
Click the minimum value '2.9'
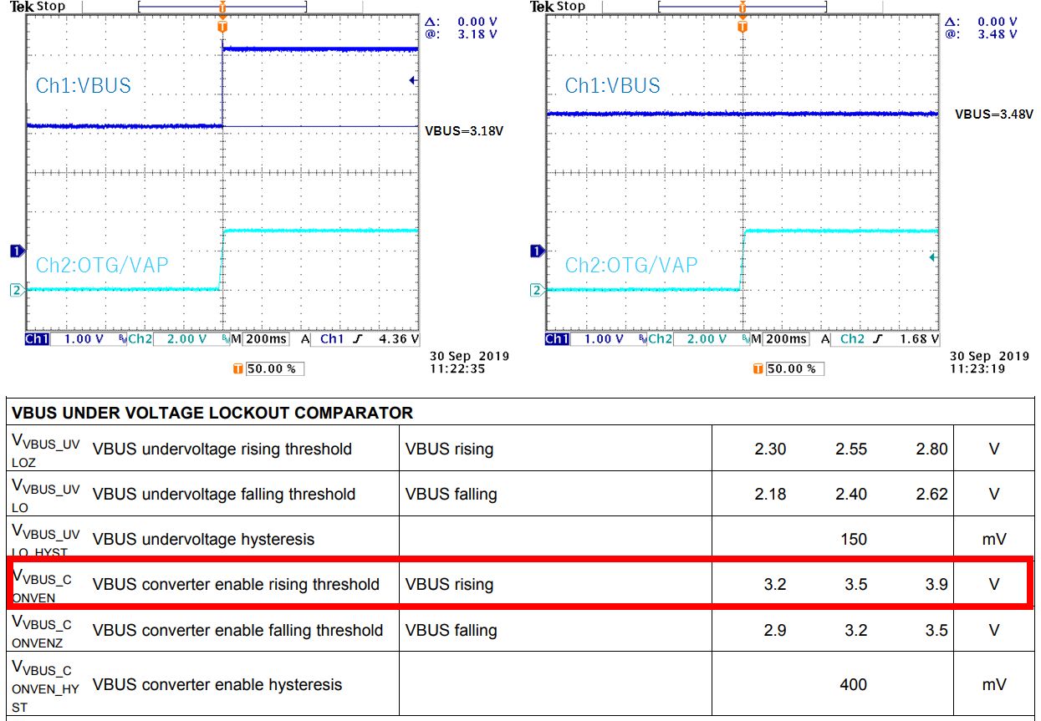[775, 630]
